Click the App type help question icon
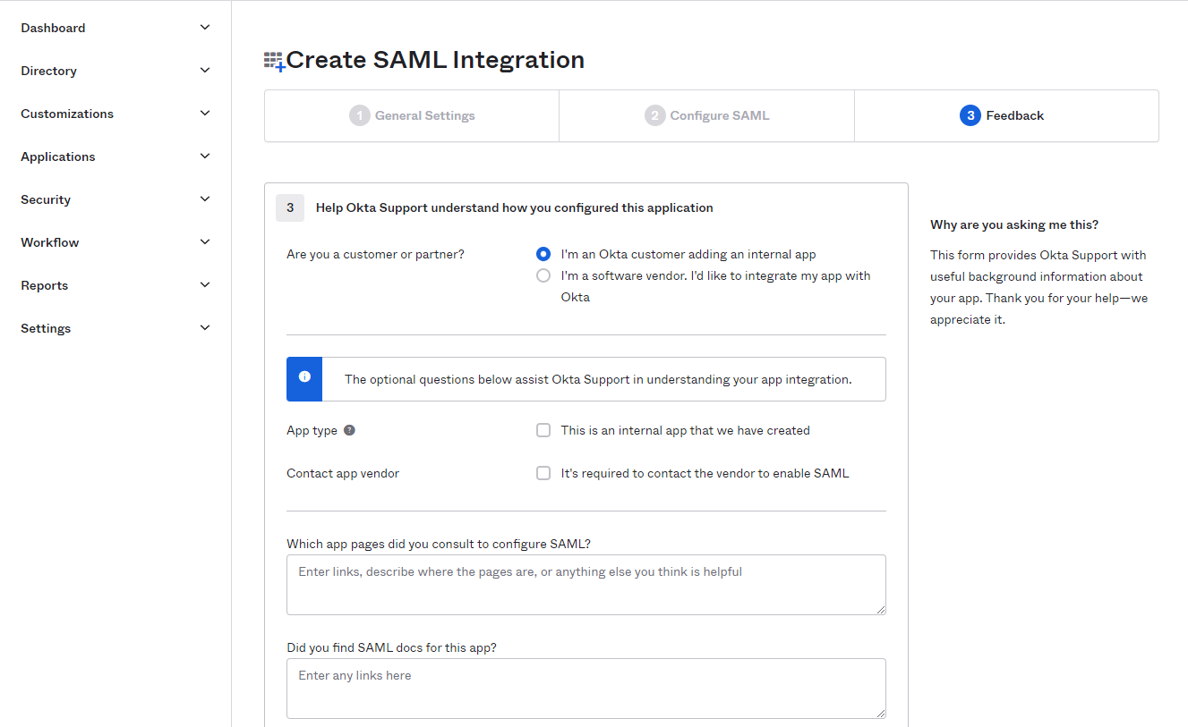This screenshot has width=1188, height=727. tap(349, 430)
